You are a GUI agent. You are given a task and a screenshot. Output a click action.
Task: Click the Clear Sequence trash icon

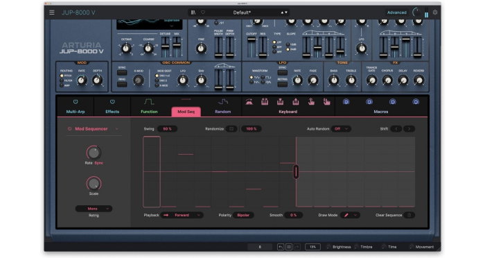point(409,215)
